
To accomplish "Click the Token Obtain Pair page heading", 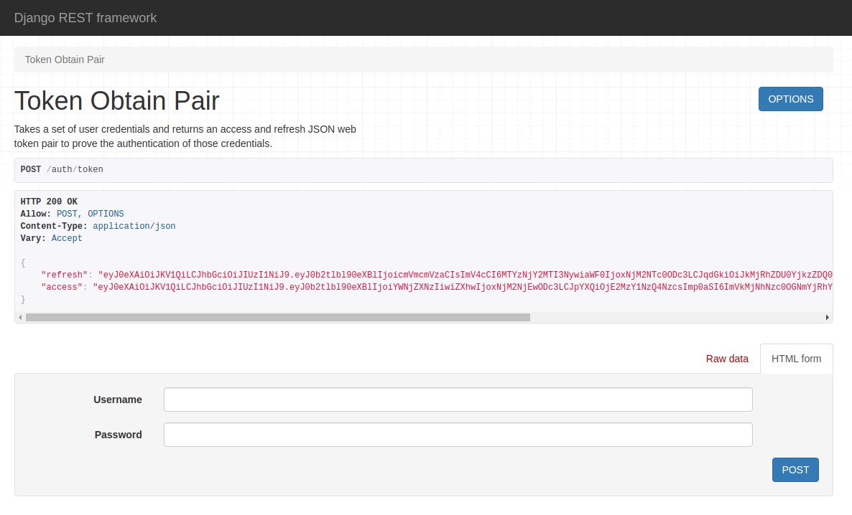I will (x=117, y=101).
